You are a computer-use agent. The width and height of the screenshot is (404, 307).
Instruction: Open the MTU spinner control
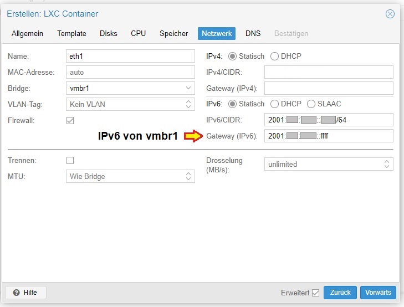click(x=188, y=176)
